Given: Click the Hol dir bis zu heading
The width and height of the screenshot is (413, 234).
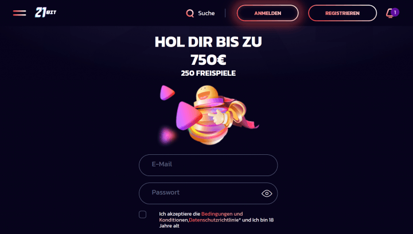Looking at the screenshot, I should click(x=208, y=42).
